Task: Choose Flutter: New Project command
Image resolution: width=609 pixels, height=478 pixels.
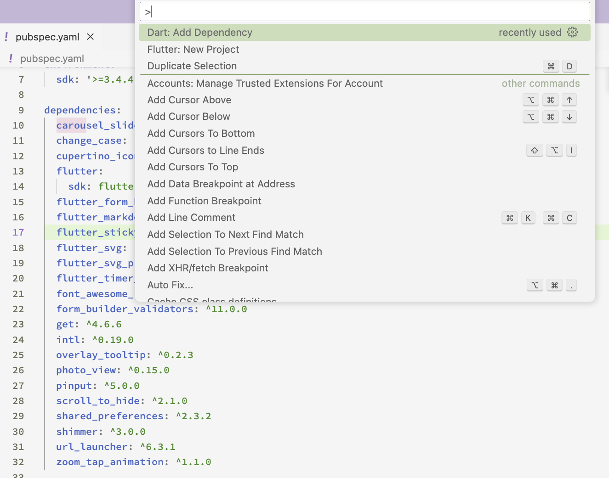Action: 193,50
